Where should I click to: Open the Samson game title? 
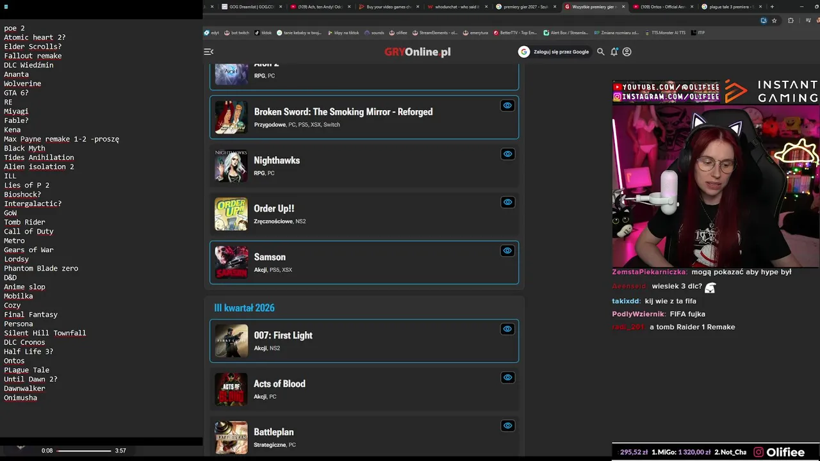tap(270, 257)
